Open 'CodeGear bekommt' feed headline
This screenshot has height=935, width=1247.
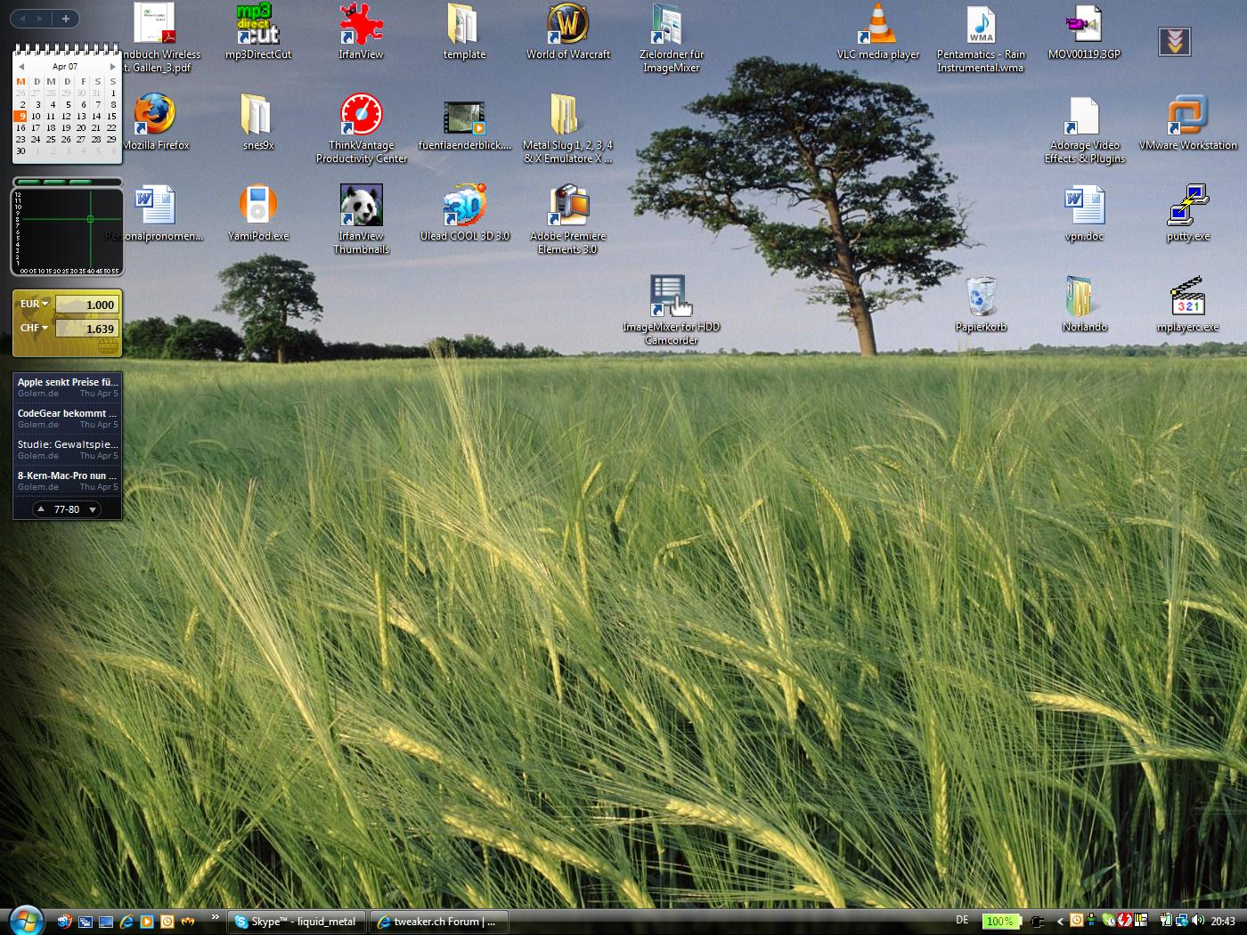(x=67, y=413)
